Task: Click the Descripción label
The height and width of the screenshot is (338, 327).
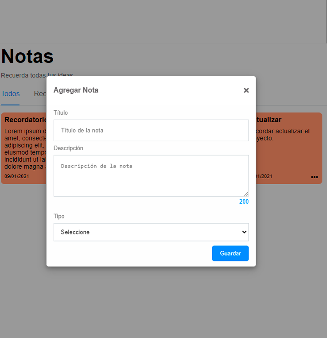Action: click(x=68, y=148)
